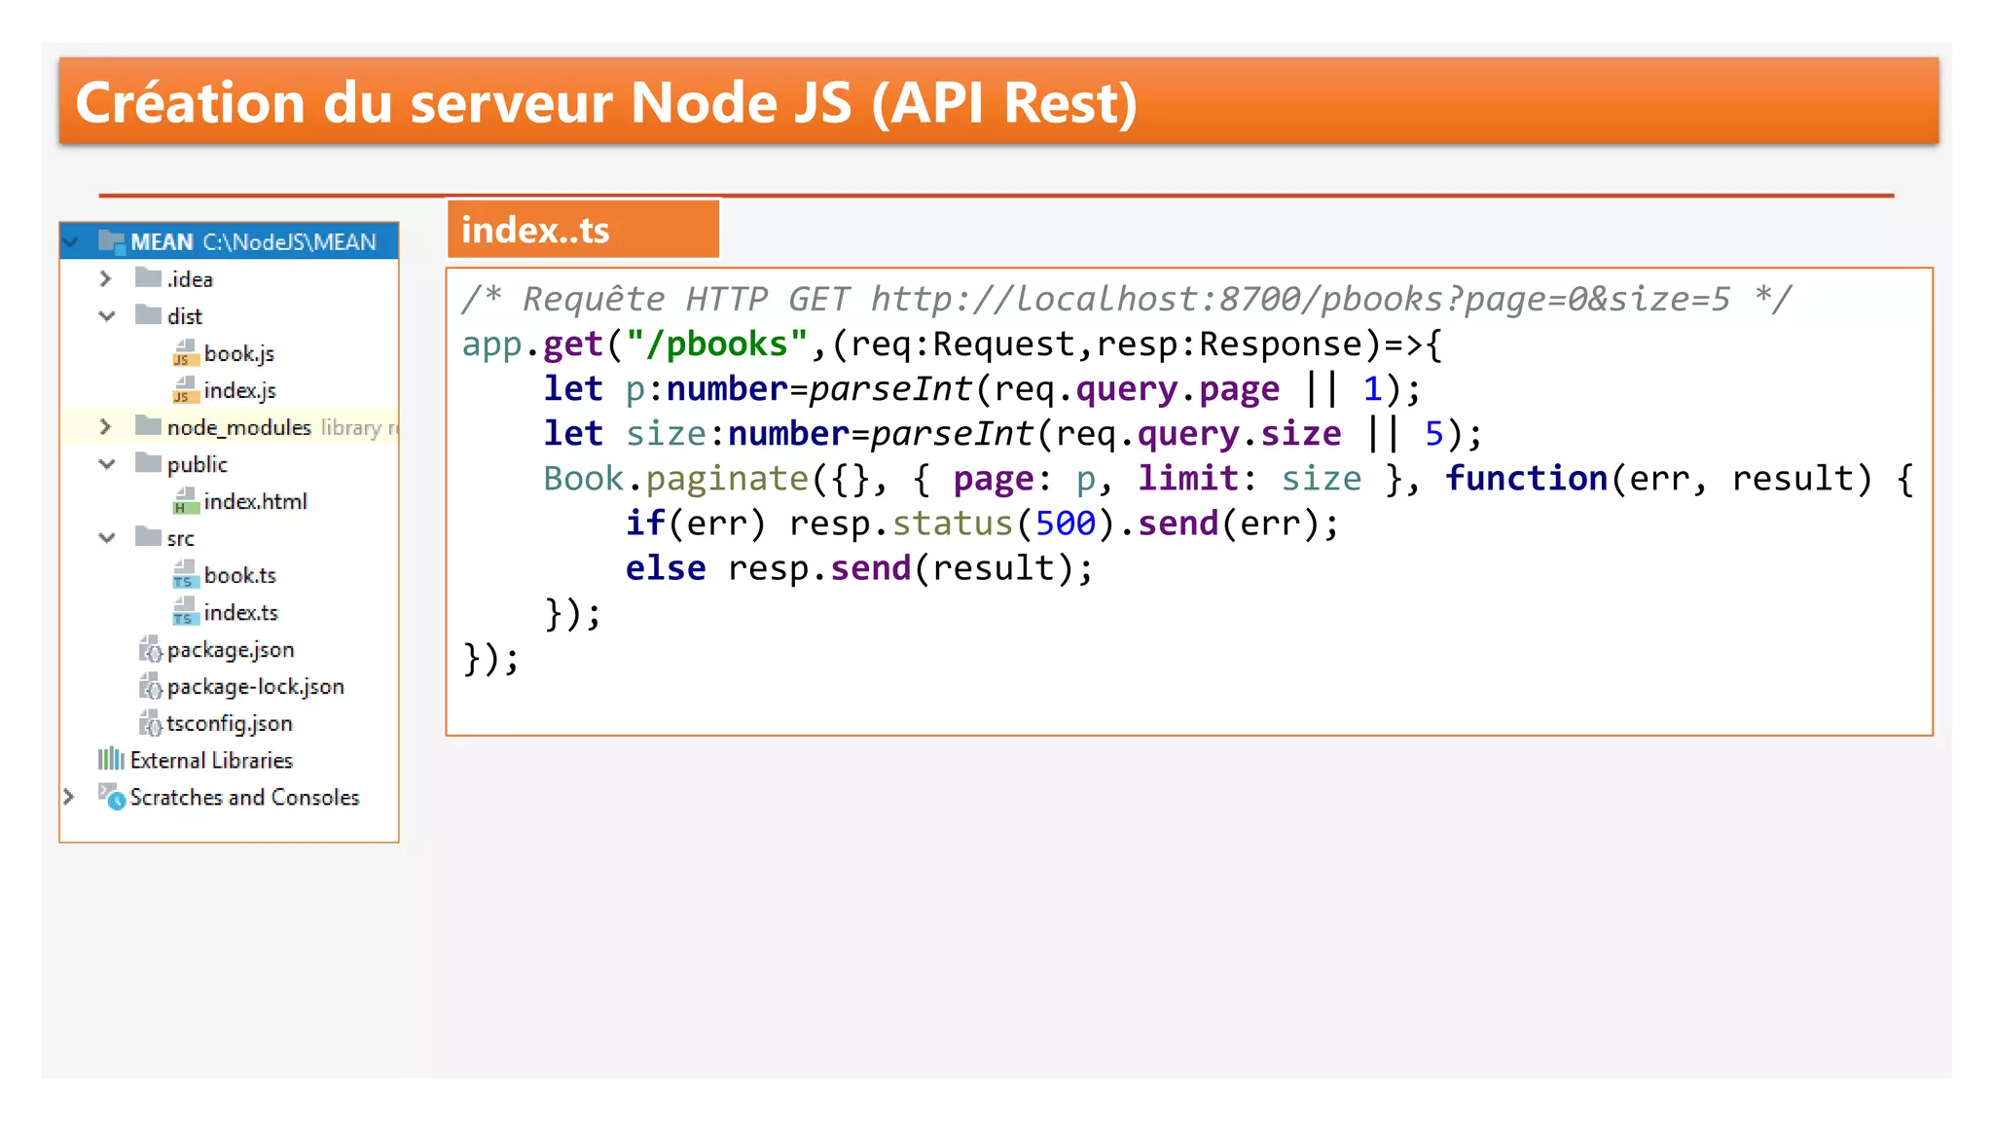Image resolution: width=1993 pixels, height=1121 pixels.
Task: Open the package-lock.json file
Action: click(x=255, y=687)
